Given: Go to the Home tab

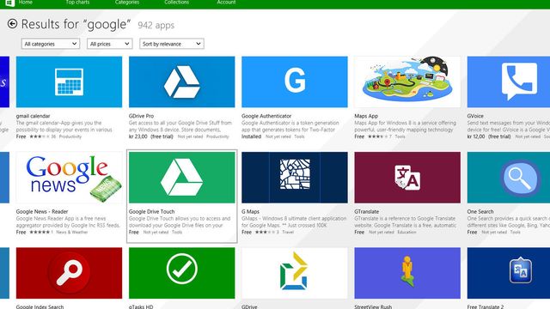Looking at the screenshot, I should pos(26,3).
